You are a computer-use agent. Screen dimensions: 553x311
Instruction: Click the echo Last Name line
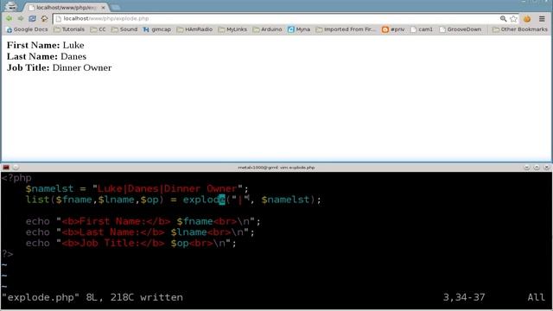point(140,232)
